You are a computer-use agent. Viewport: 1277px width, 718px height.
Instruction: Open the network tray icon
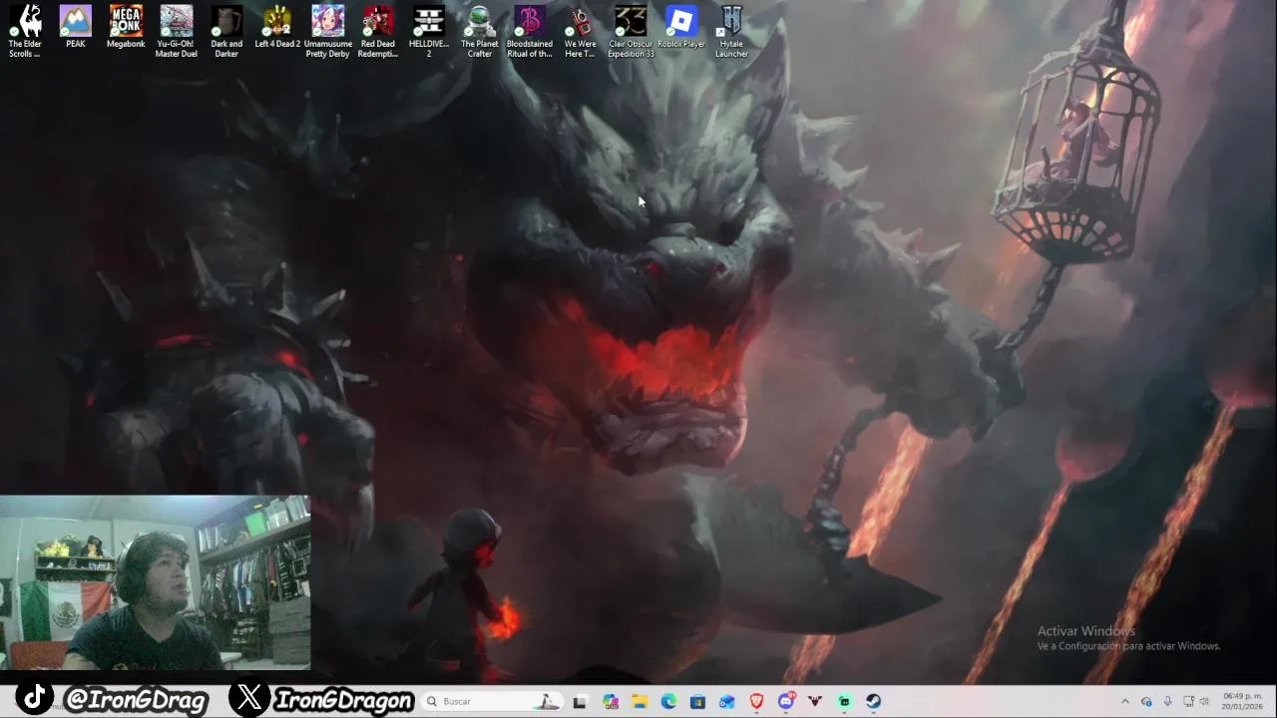(x=1188, y=701)
